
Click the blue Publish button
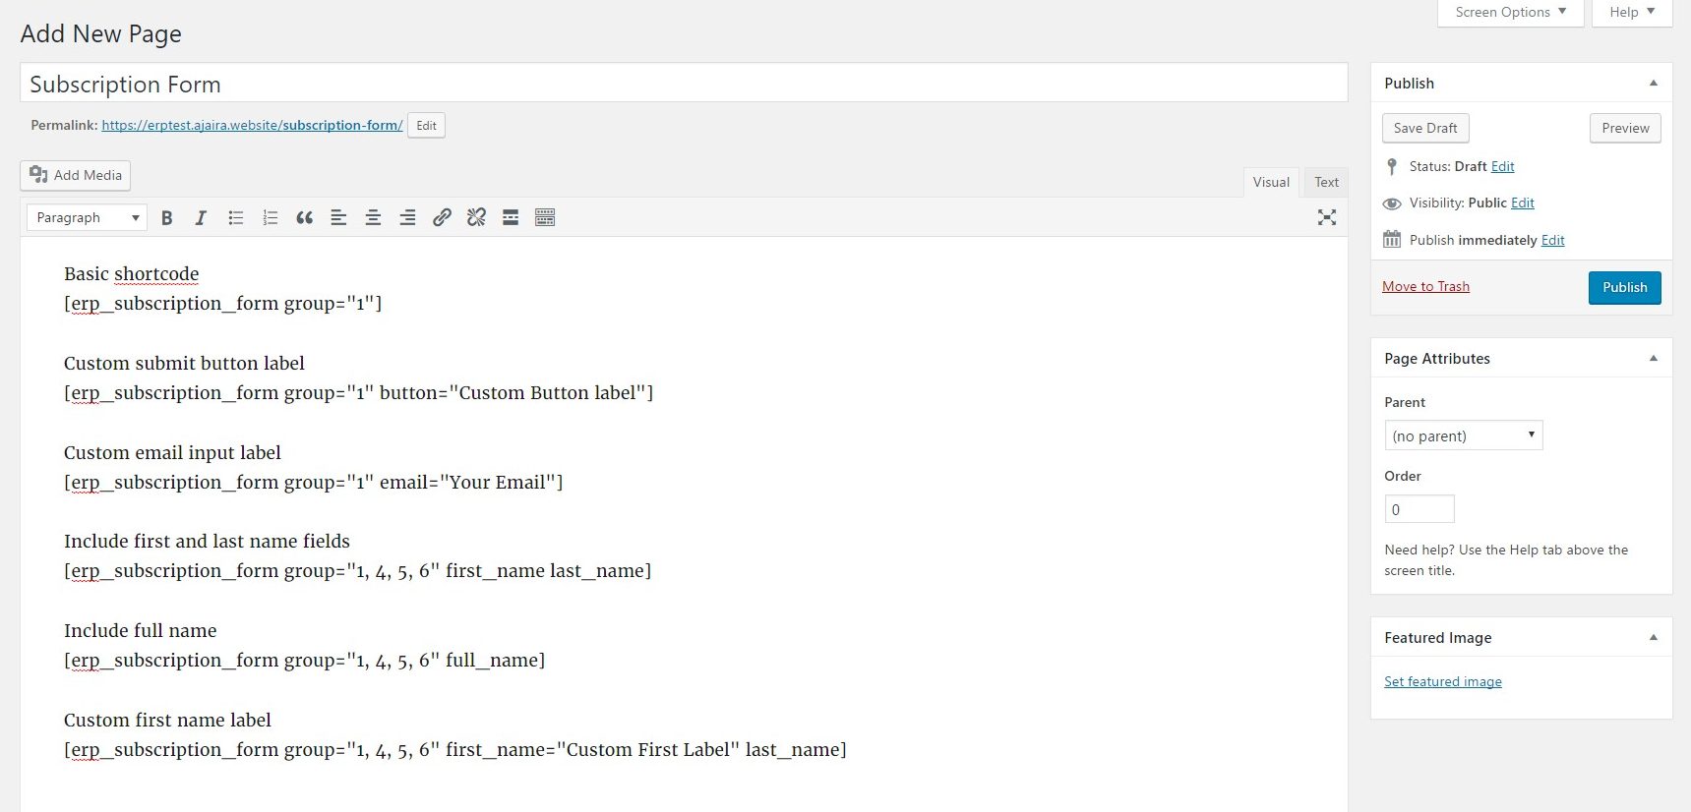coord(1624,288)
